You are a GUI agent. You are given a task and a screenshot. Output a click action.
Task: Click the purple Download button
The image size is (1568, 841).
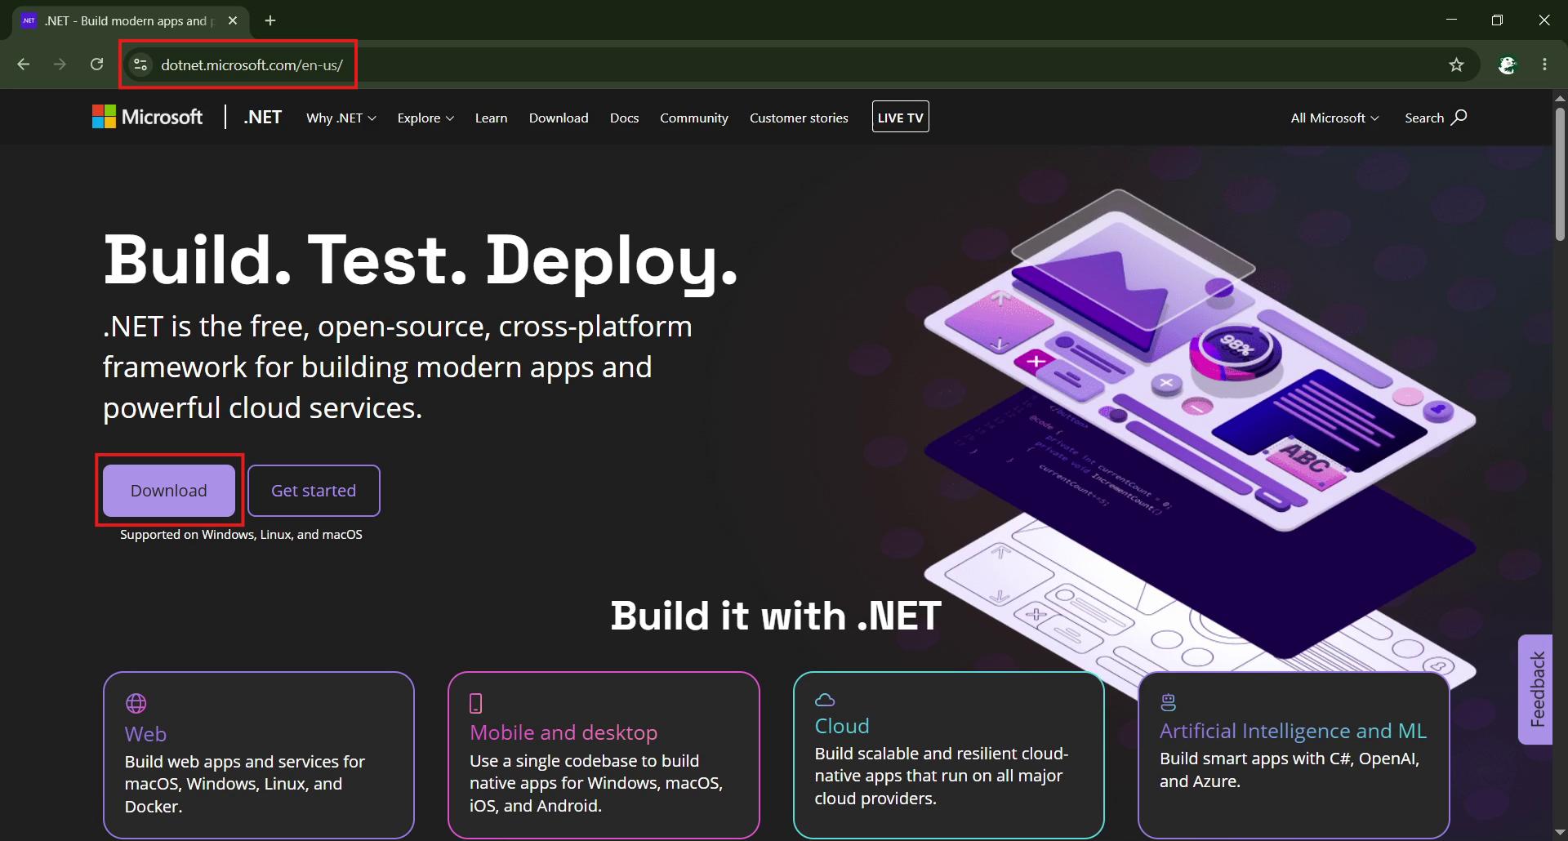169,491
